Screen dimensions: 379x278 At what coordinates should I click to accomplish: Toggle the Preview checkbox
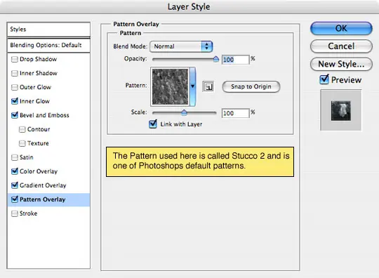(324, 79)
